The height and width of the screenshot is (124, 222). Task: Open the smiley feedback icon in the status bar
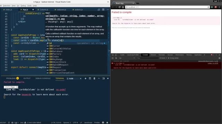click(103, 123)
